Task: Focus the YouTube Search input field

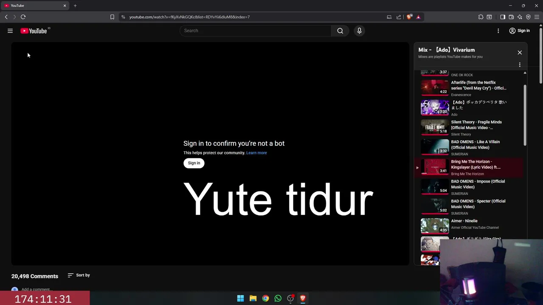Action: pos(255,30)
